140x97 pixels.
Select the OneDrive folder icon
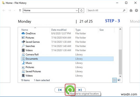tap(23, 33)
